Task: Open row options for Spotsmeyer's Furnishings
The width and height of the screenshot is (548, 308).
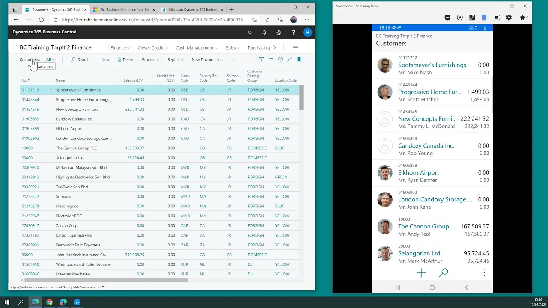Action: (50, 90)
